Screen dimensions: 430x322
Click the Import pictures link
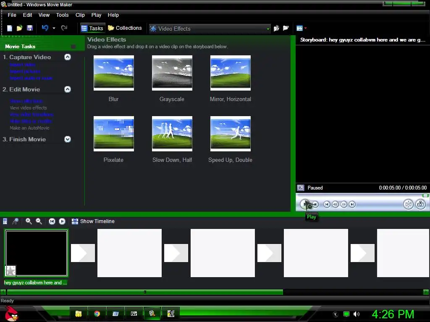click(25, 71)
